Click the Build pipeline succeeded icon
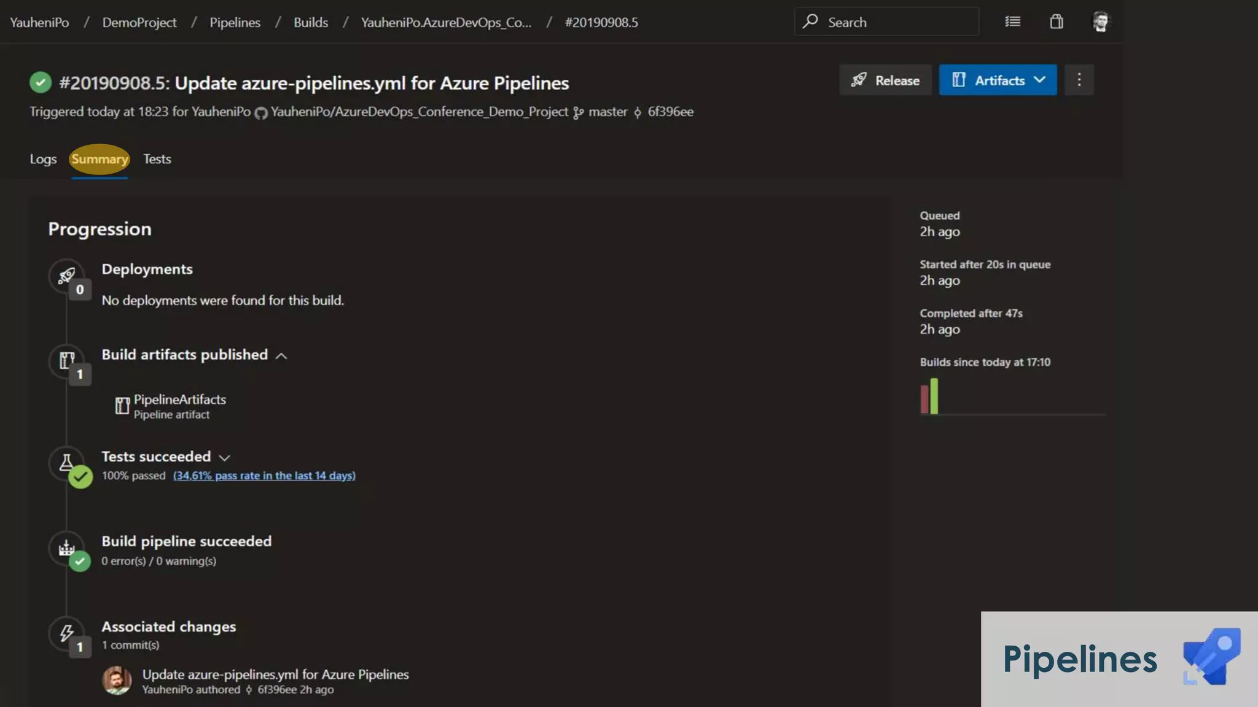1258x707 pixels. (x=66, y=547)
